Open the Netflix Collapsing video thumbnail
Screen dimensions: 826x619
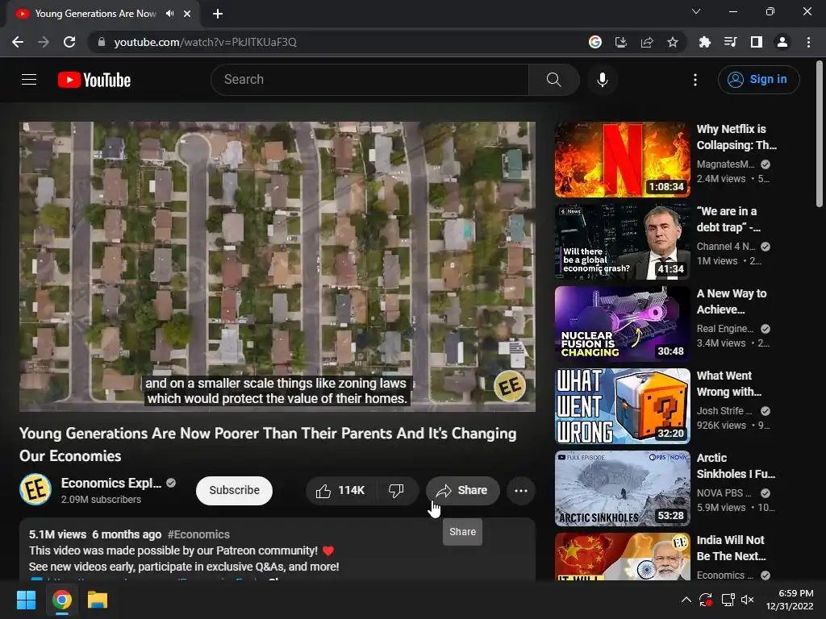click(622, 160)
